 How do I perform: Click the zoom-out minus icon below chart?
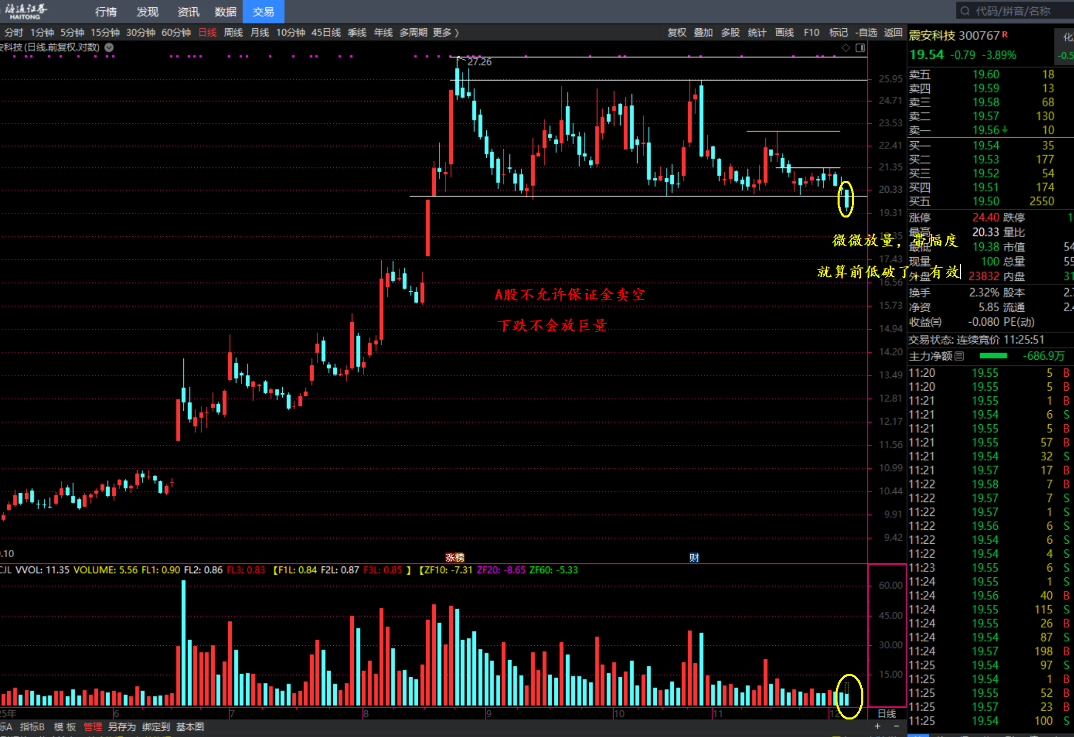pyautogui.click(x=896, y=726)
